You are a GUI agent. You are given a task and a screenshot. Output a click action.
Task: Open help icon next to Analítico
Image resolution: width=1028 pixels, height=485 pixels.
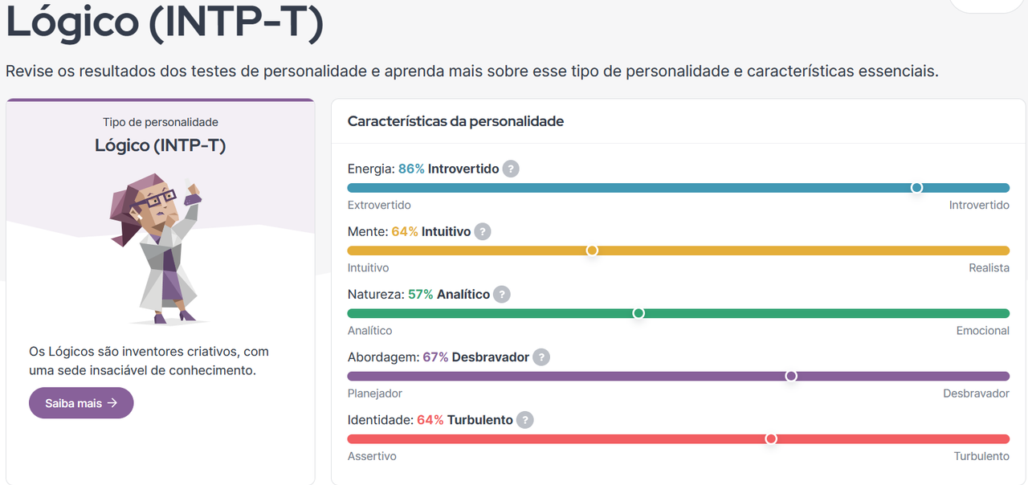coord(501,295)
